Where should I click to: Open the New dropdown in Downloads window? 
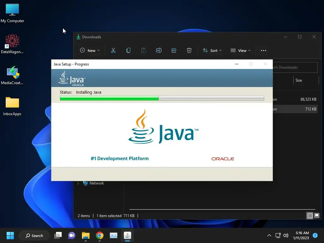point(90,50)
